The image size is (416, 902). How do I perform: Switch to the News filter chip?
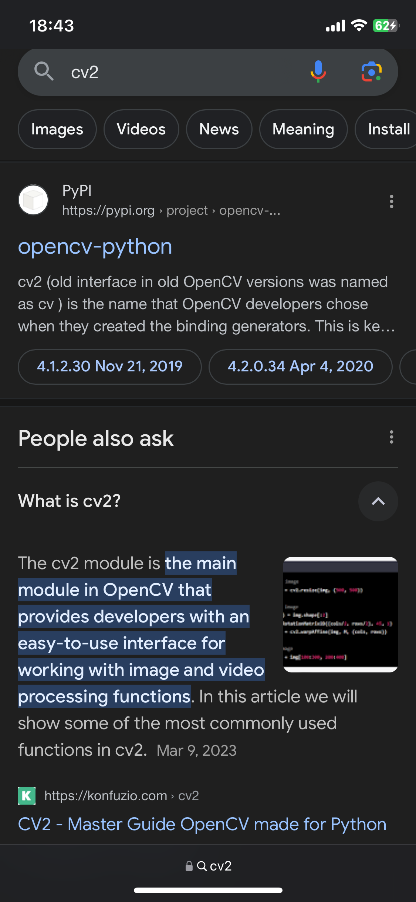219,129
